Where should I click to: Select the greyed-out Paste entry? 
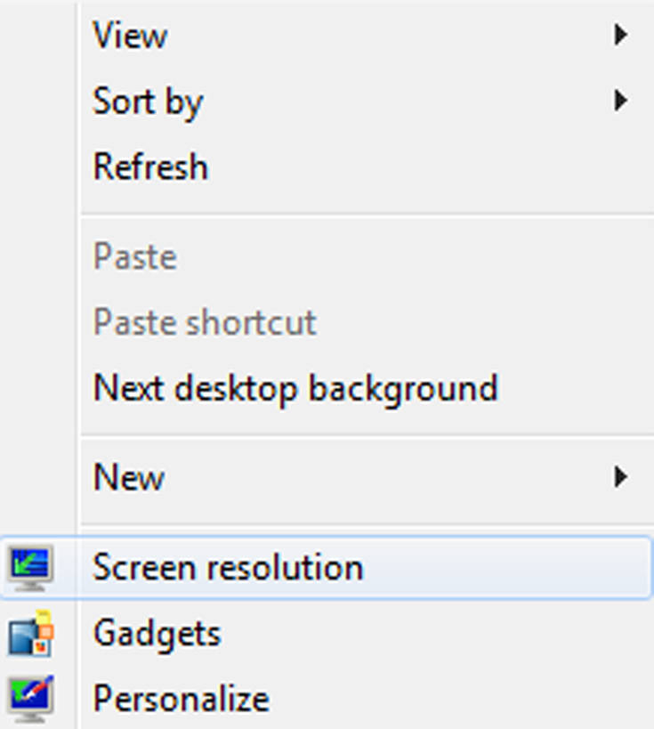[x=327, y=256]
